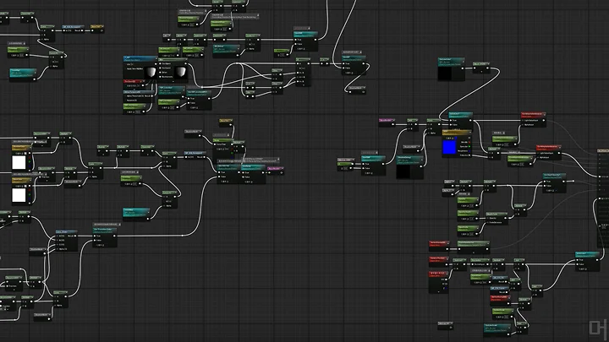This screenshot has height=342, width=609.
Task: Click the black preview square left of blue swatch
Action: pos(409,171)
